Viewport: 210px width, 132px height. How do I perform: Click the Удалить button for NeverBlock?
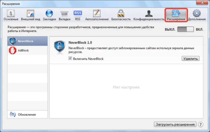[190, 59]
